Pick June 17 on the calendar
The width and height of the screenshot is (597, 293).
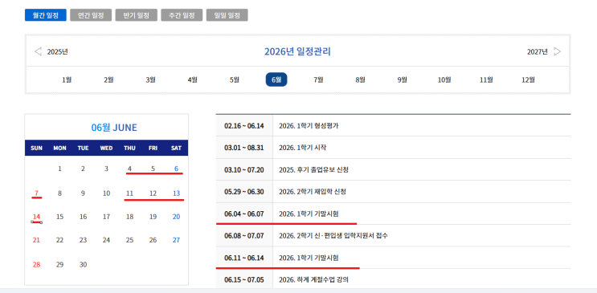coord(106,217)
